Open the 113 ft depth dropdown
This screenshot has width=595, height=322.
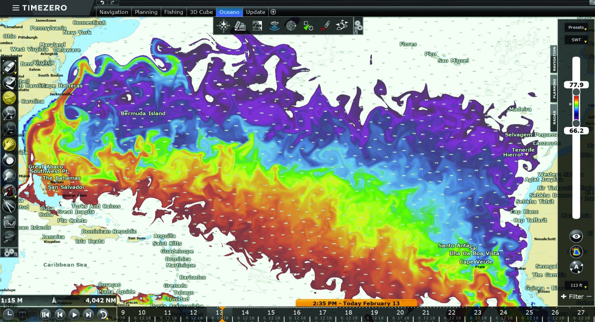point(576,286)
